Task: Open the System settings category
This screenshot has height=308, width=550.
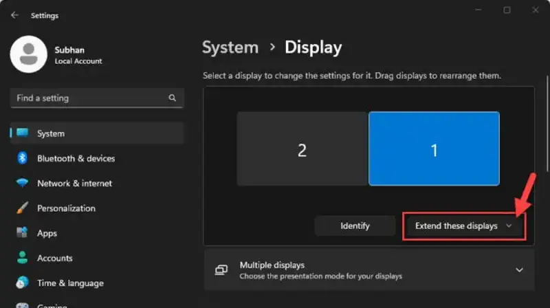Action: click(x=97, y=133)
